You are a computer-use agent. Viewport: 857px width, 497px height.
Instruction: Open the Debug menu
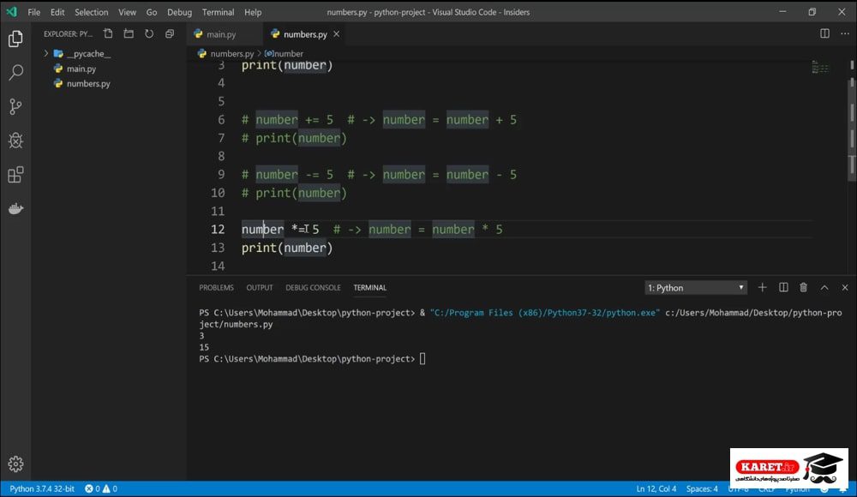coord(179,12)
